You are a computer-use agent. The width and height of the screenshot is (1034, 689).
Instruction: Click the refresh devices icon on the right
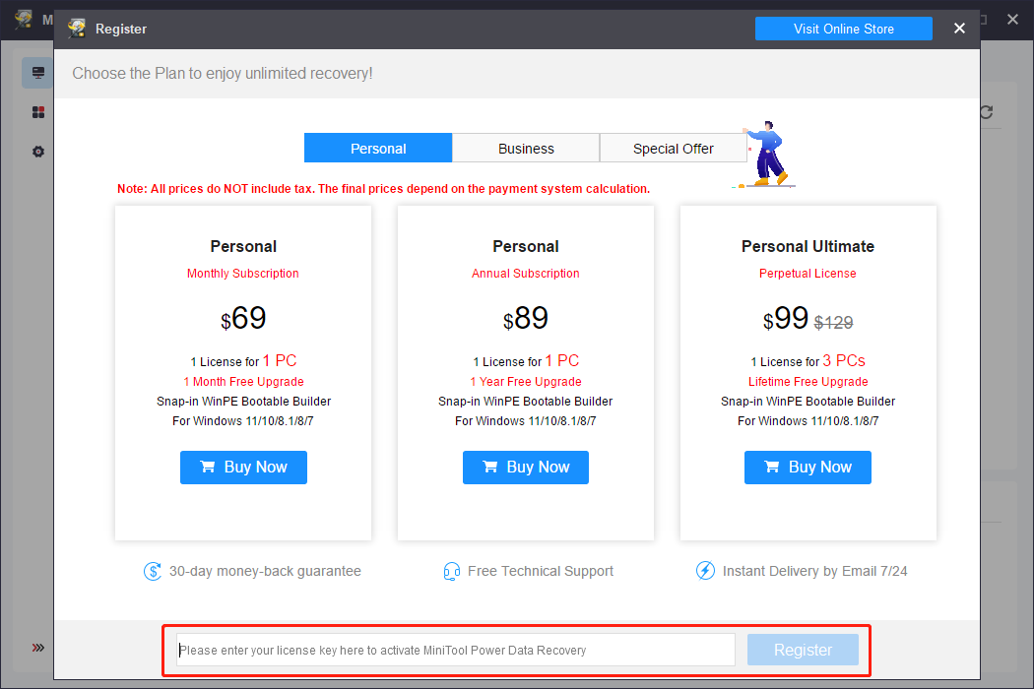click(986, 112)
